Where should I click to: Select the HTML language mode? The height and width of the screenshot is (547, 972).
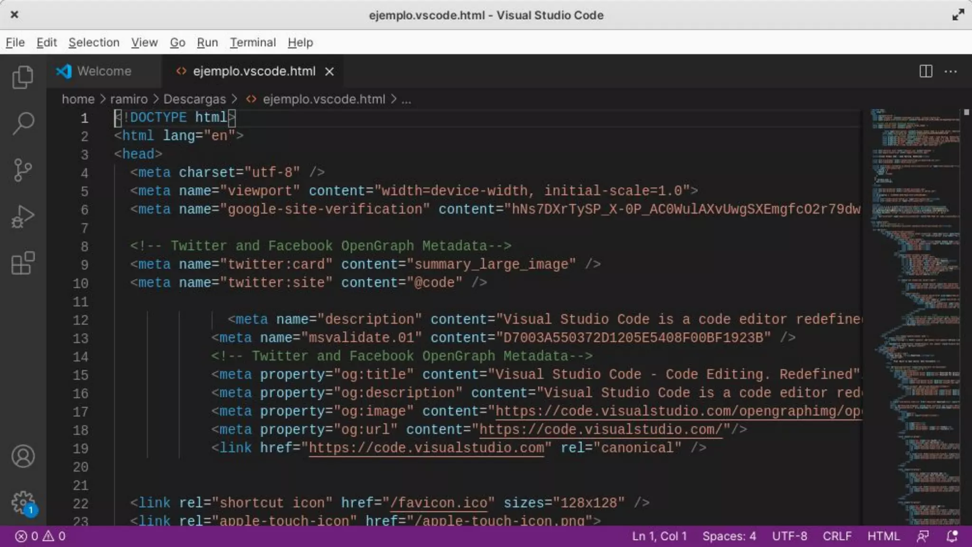[x=883, y=536]
